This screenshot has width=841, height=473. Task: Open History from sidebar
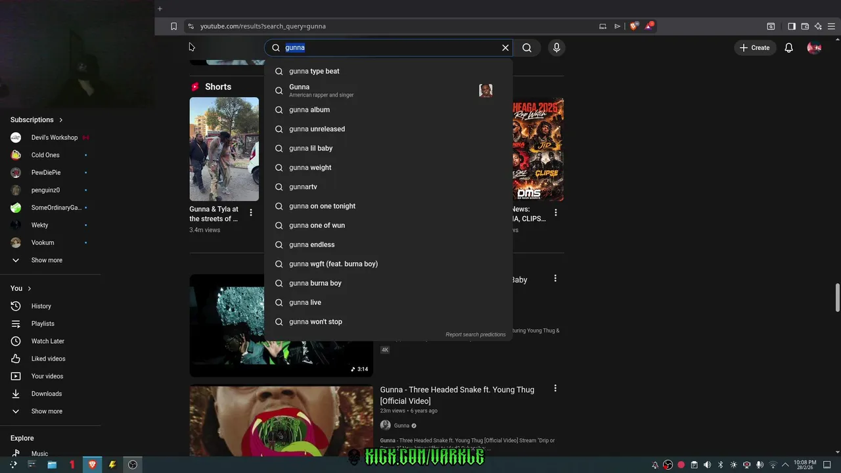[x=50, y=306]
